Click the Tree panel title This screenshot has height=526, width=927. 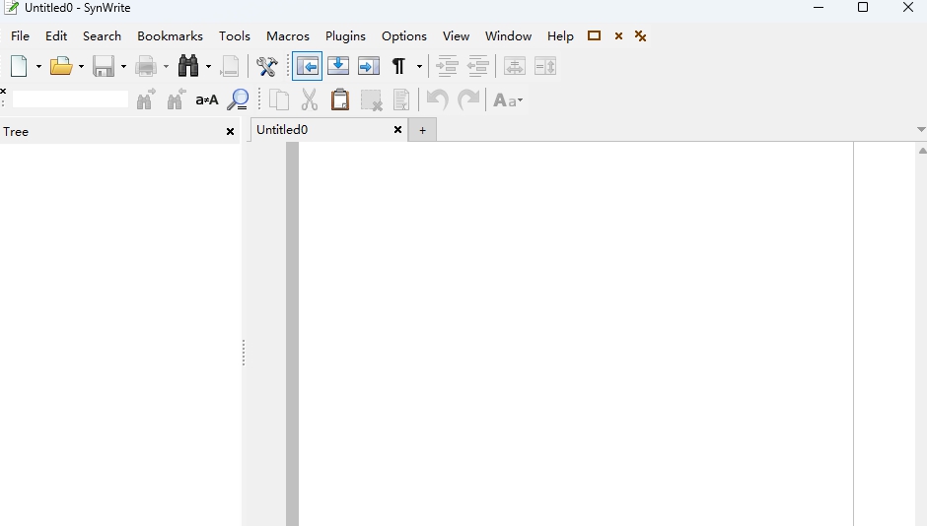(16, 132)
